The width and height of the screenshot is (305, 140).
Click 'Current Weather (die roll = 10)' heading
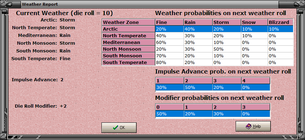pyautogui.click(x=64, y=13)
